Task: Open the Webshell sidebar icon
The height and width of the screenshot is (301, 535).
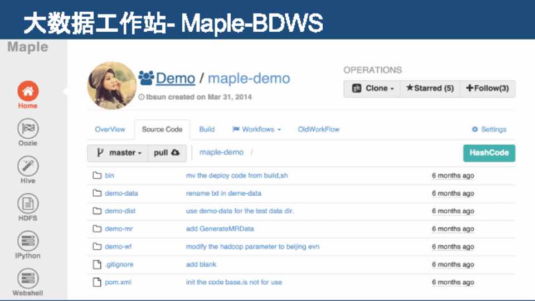Action: [x=27, y=279]
